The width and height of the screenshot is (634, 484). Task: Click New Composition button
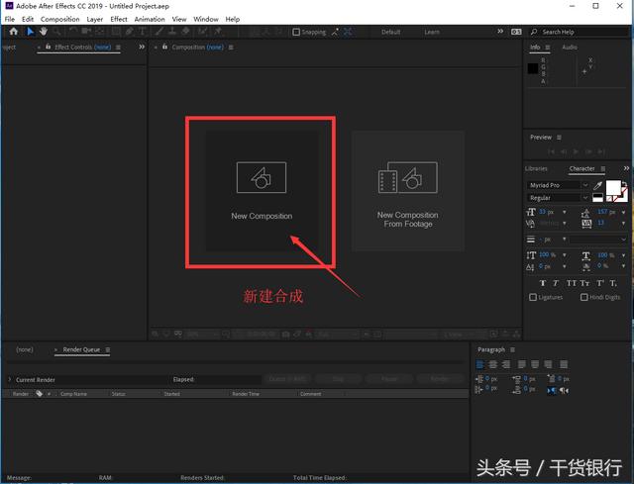pos(262,191)
